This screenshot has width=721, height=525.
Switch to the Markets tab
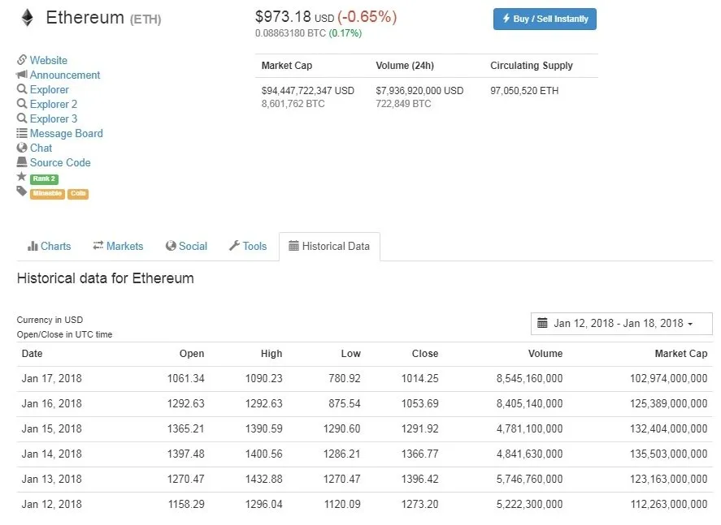[x=118, y=246]
